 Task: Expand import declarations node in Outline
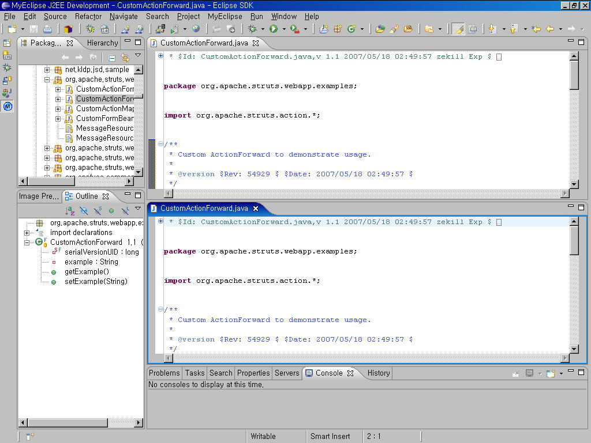(x=27, y=233)
